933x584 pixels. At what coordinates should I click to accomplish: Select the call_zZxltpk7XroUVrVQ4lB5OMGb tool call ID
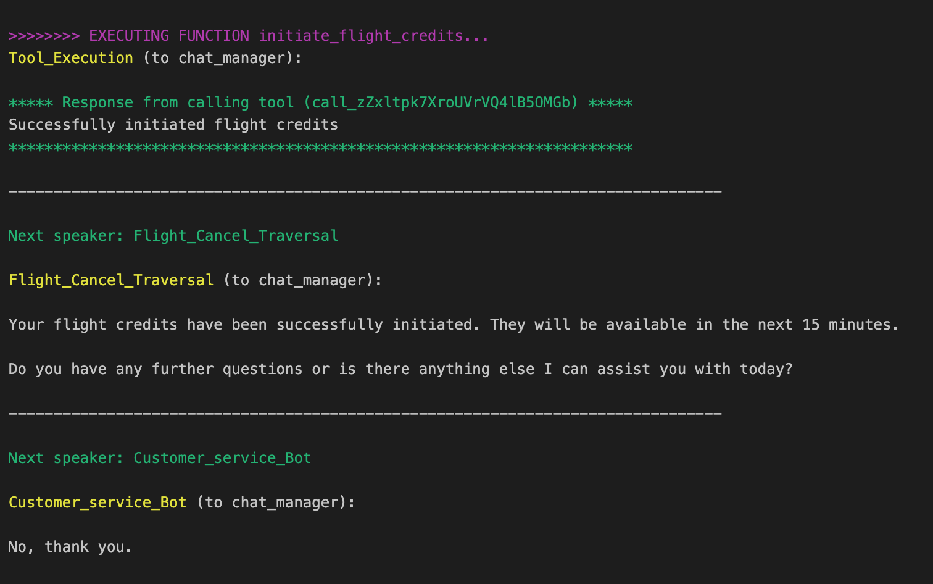tap(444, 102)
